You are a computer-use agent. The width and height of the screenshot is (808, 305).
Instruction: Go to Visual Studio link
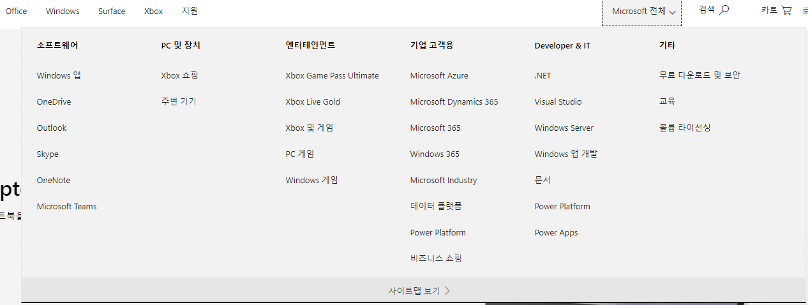click(x=558, y=101)
